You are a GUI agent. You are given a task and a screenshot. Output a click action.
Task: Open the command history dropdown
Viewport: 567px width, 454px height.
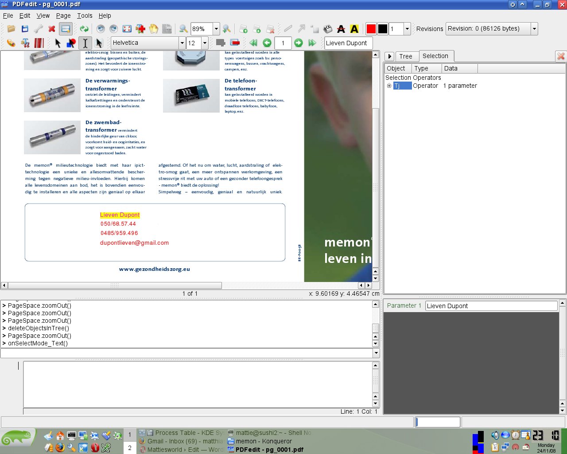coord(376,353)
